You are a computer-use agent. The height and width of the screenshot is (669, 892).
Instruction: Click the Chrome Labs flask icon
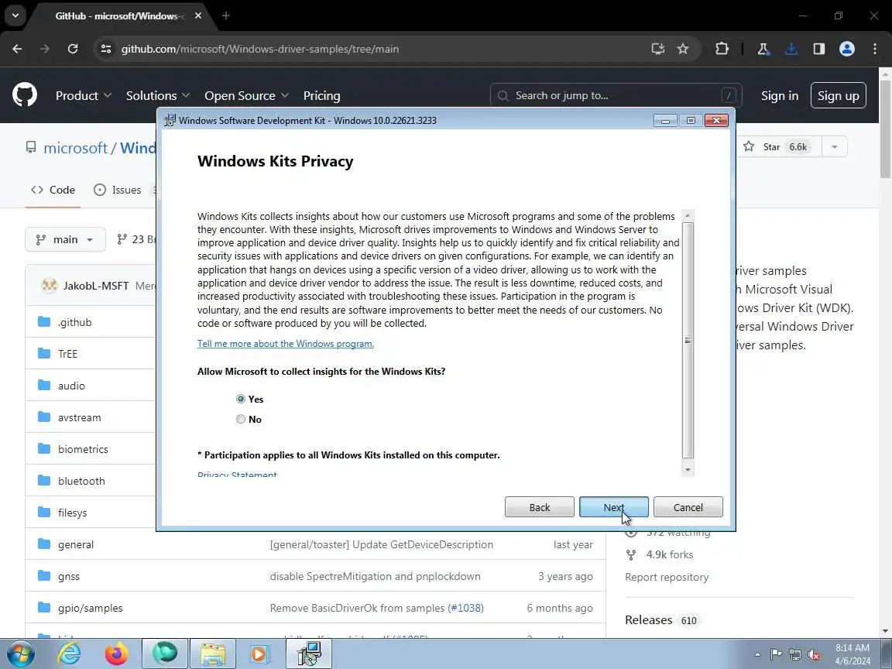(763, 49)
